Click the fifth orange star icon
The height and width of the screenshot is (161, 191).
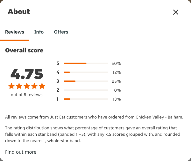pyautogui.click(x=42, y=86)
